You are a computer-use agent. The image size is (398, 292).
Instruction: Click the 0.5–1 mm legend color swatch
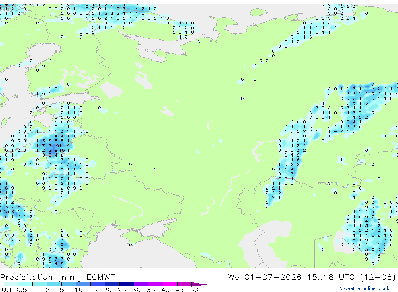coord(25,284)
